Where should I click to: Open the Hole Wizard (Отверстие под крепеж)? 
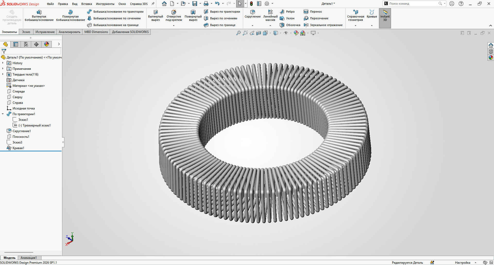(x=174, y=12)
